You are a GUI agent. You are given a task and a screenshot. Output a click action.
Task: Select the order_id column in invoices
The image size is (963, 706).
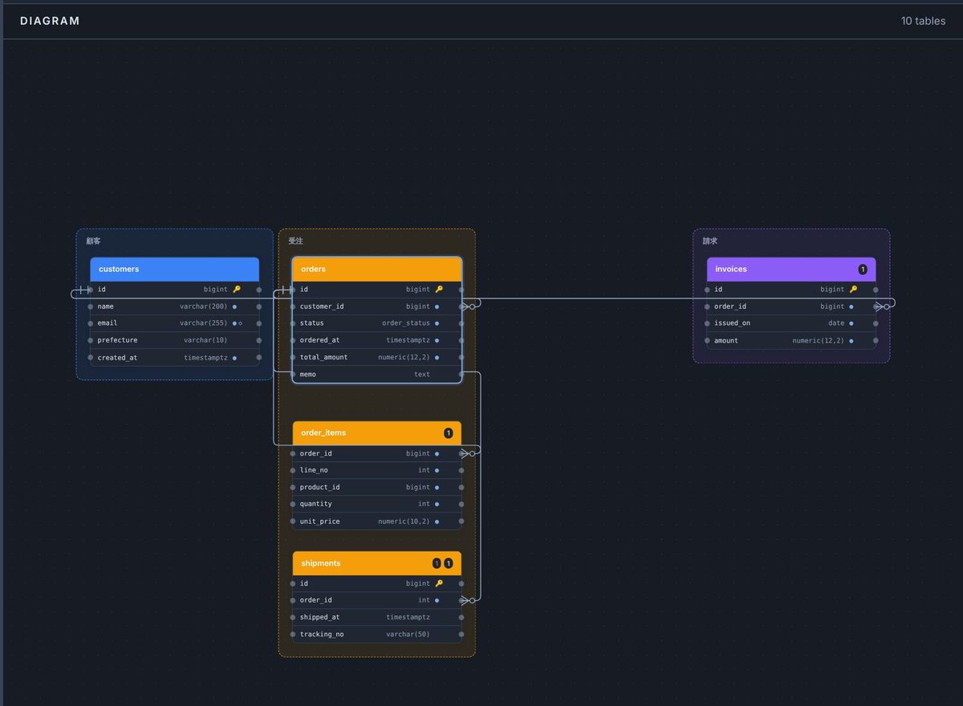pos(791,306)
